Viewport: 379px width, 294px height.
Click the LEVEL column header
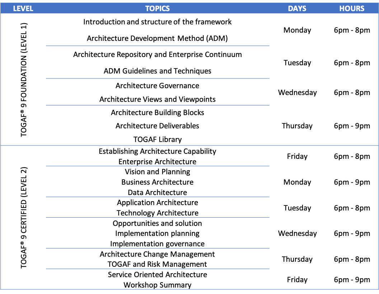click(x=23, y=9)
